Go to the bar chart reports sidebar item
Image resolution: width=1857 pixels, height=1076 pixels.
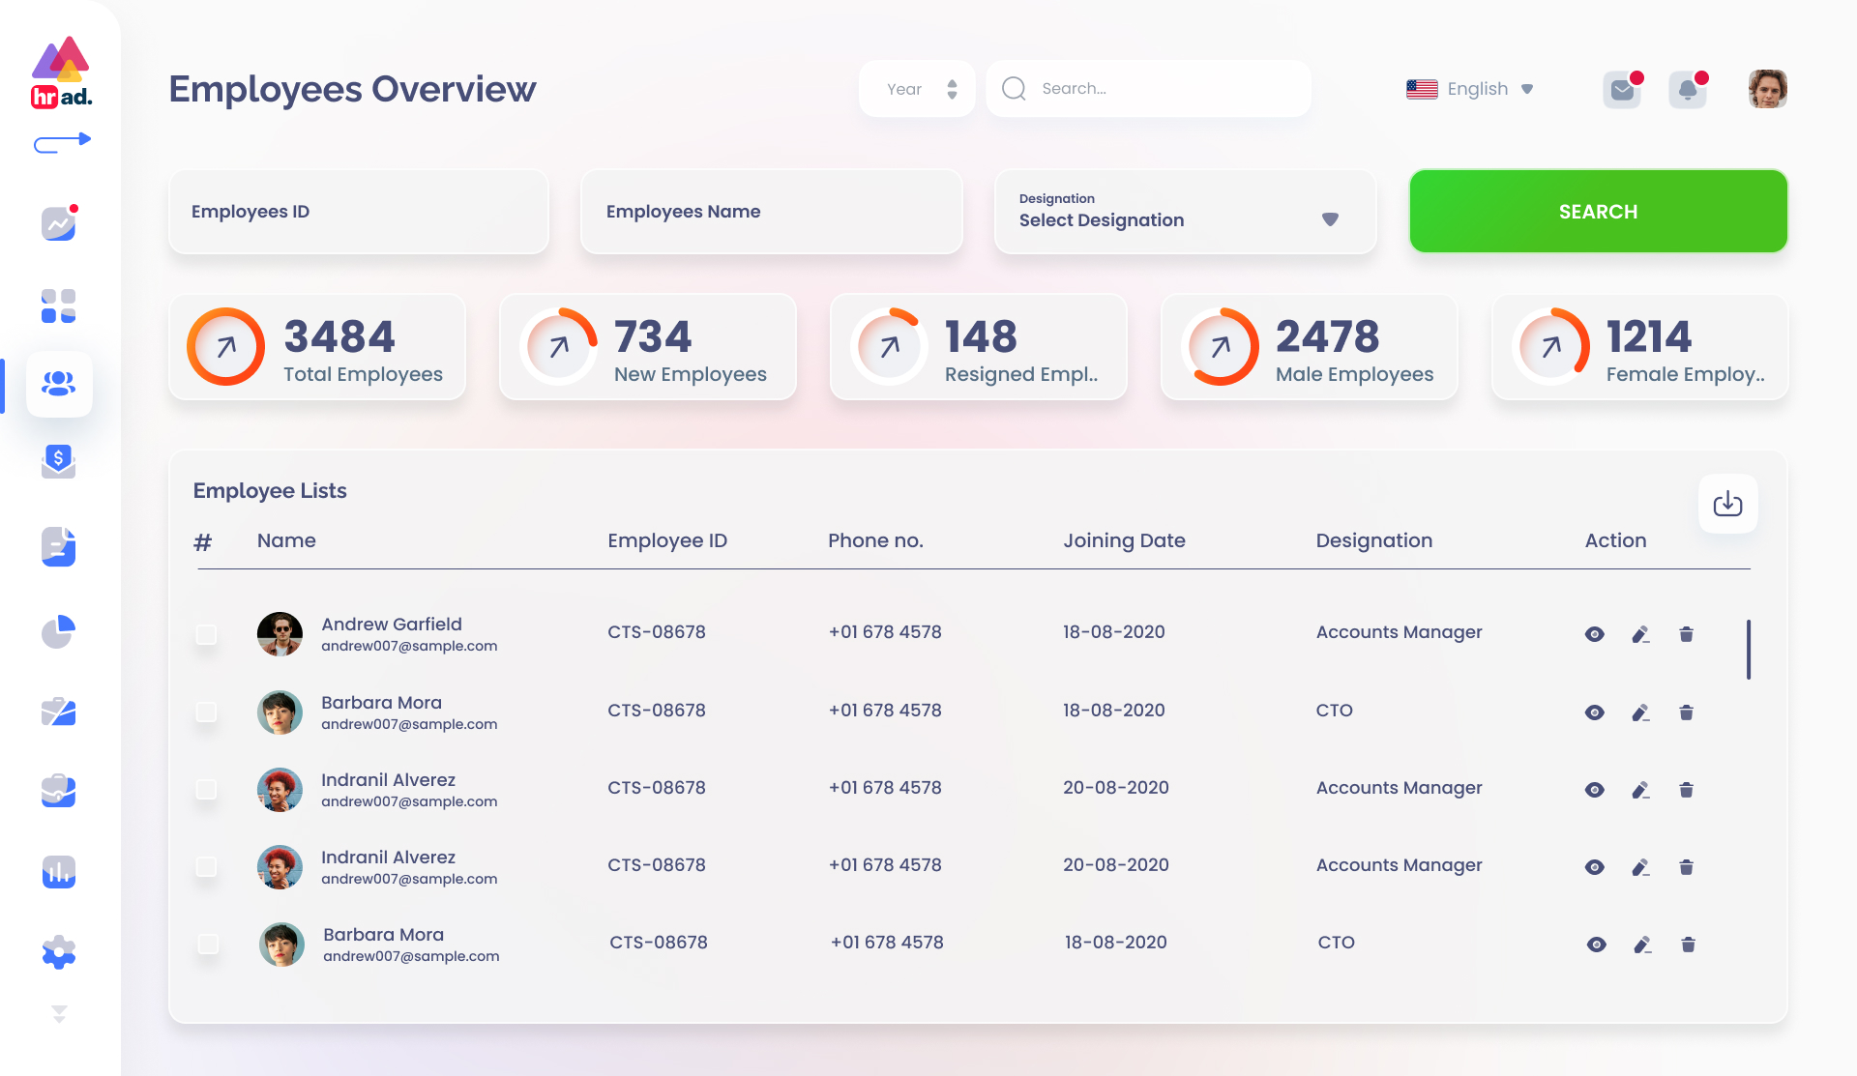pos(59,872)
